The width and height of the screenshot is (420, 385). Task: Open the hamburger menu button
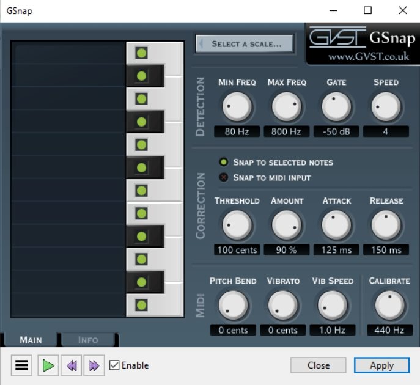[21, 365]
